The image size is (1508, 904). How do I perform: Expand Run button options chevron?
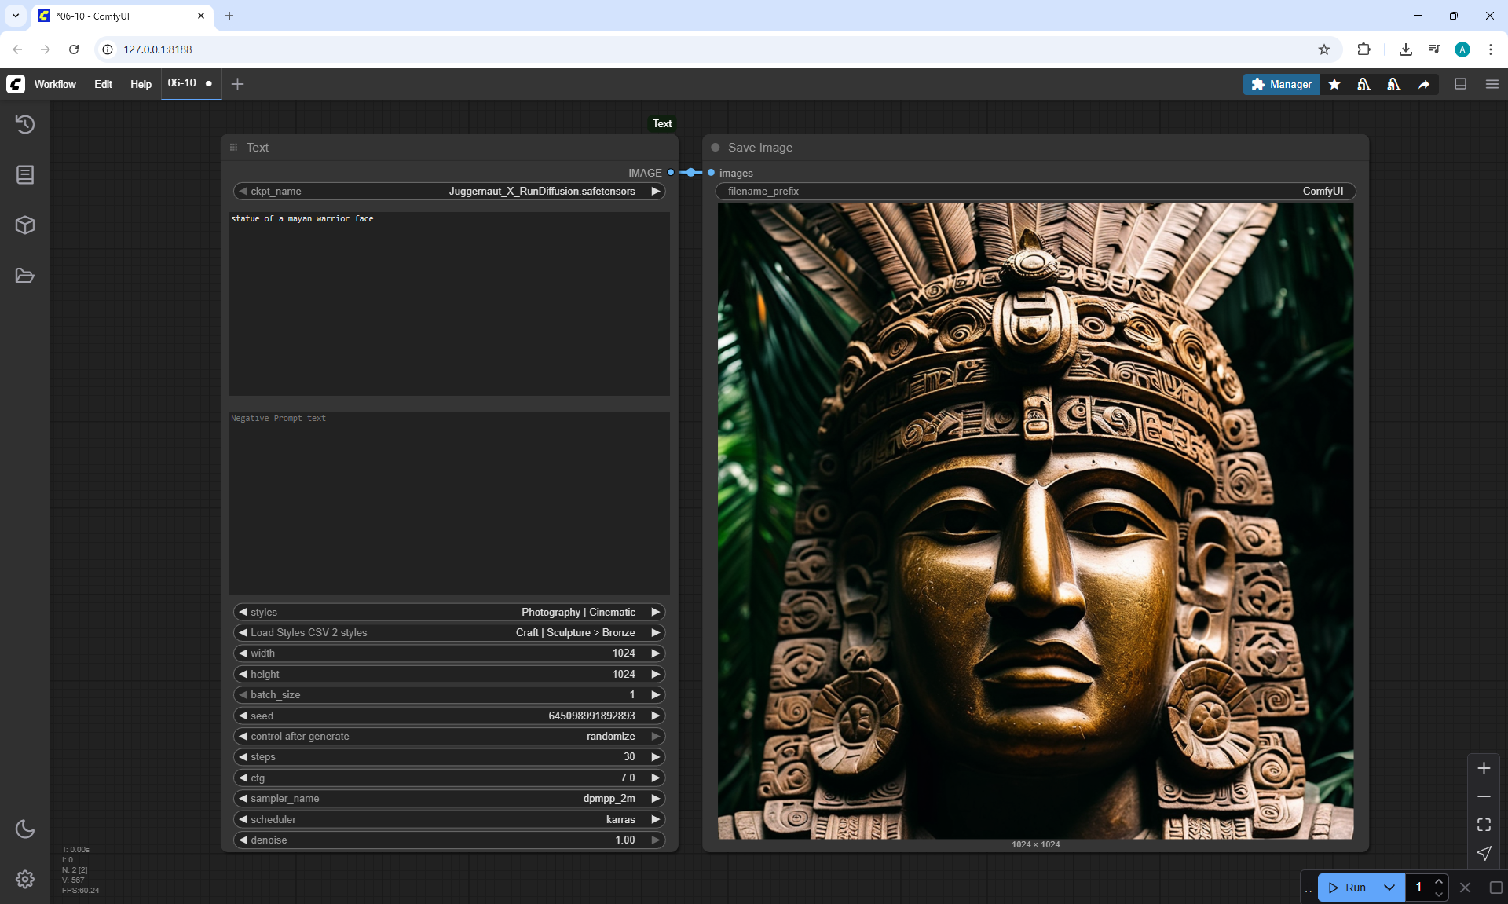[x=1389, y=888]
